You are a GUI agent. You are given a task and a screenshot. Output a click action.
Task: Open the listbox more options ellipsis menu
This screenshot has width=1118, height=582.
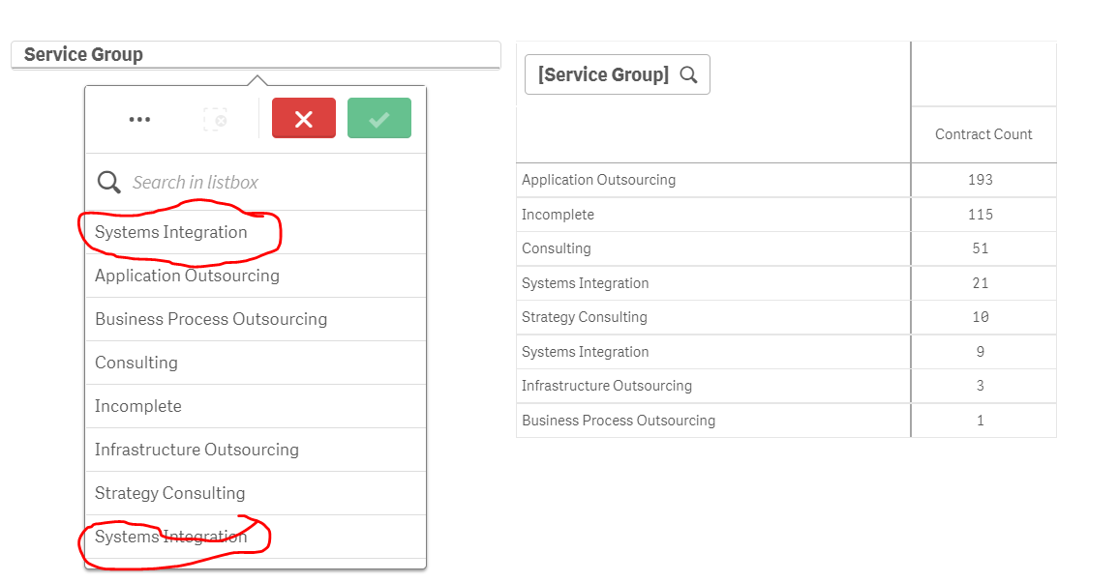coord(139,119)
